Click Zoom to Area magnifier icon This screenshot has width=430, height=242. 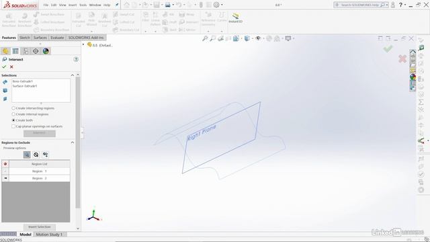tap(213, 39)
